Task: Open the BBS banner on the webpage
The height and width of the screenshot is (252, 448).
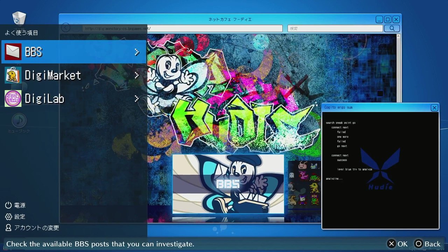Action: click(x=228, y=184)
